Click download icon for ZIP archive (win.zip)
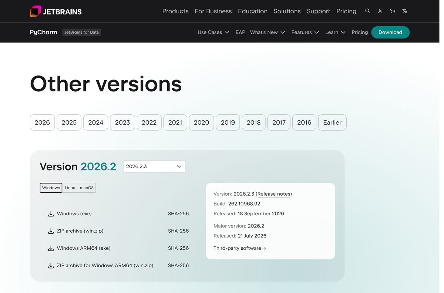 pos(51,231)
